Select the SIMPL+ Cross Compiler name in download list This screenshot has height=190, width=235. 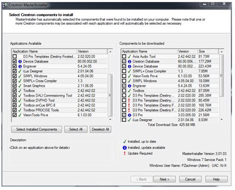[149, 71]
